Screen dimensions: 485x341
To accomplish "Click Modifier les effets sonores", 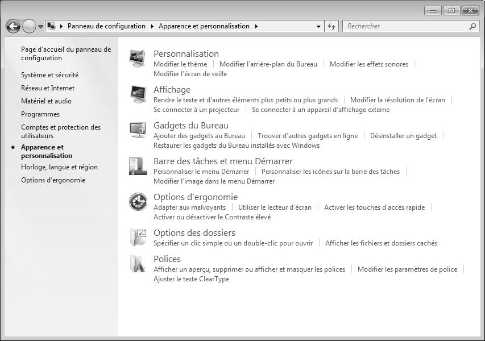I will [368, 64].
